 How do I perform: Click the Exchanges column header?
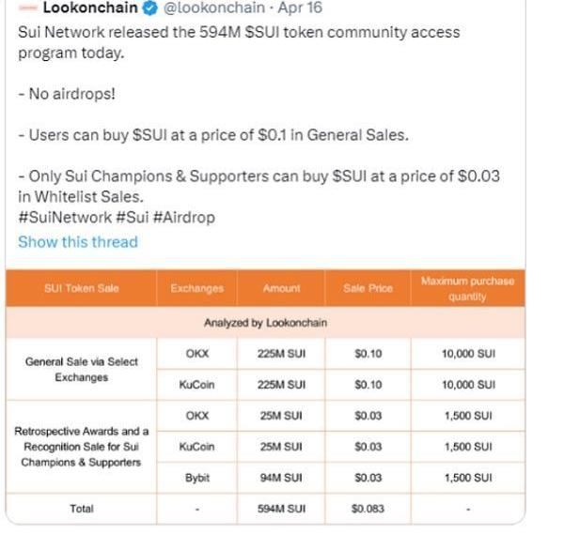point(196,288)
